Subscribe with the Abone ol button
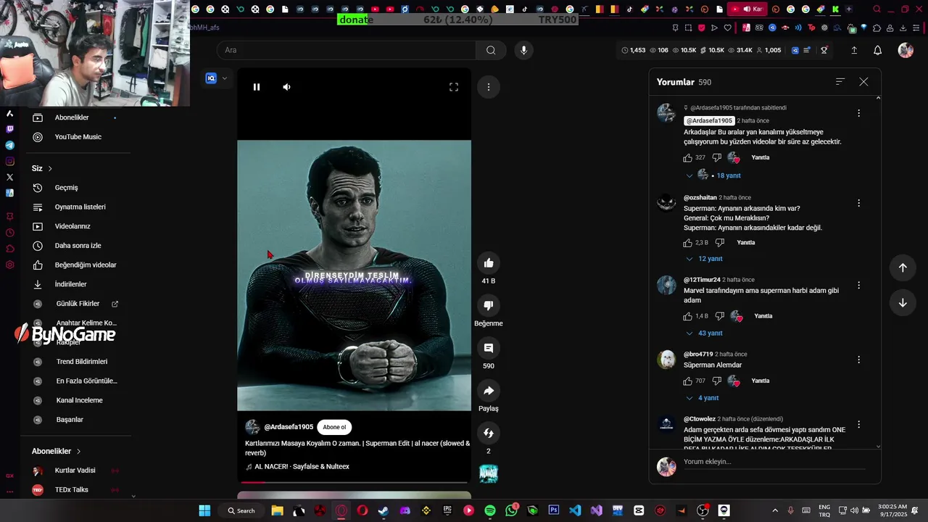The image size is (928, 522). pyautogui.click(x=334, y=427)
